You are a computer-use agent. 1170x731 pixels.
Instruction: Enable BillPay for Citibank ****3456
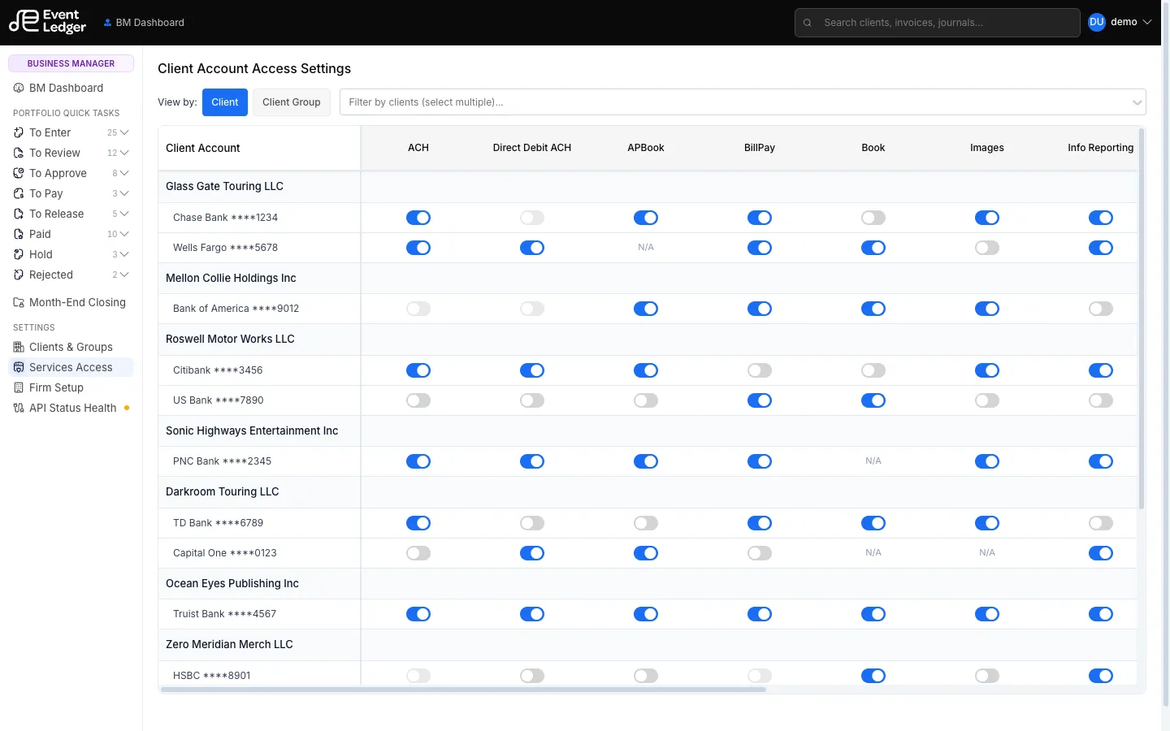[x=760, y=370]
